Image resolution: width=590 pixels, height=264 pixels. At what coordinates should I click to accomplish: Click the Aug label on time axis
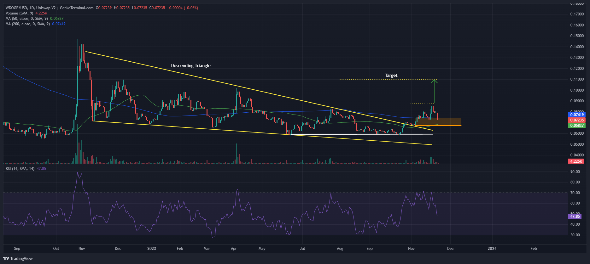340,249
